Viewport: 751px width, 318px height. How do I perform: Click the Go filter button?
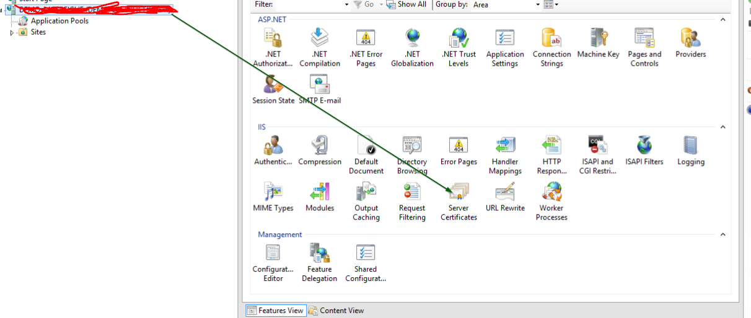pyautogui.click(x=364, y=4)
